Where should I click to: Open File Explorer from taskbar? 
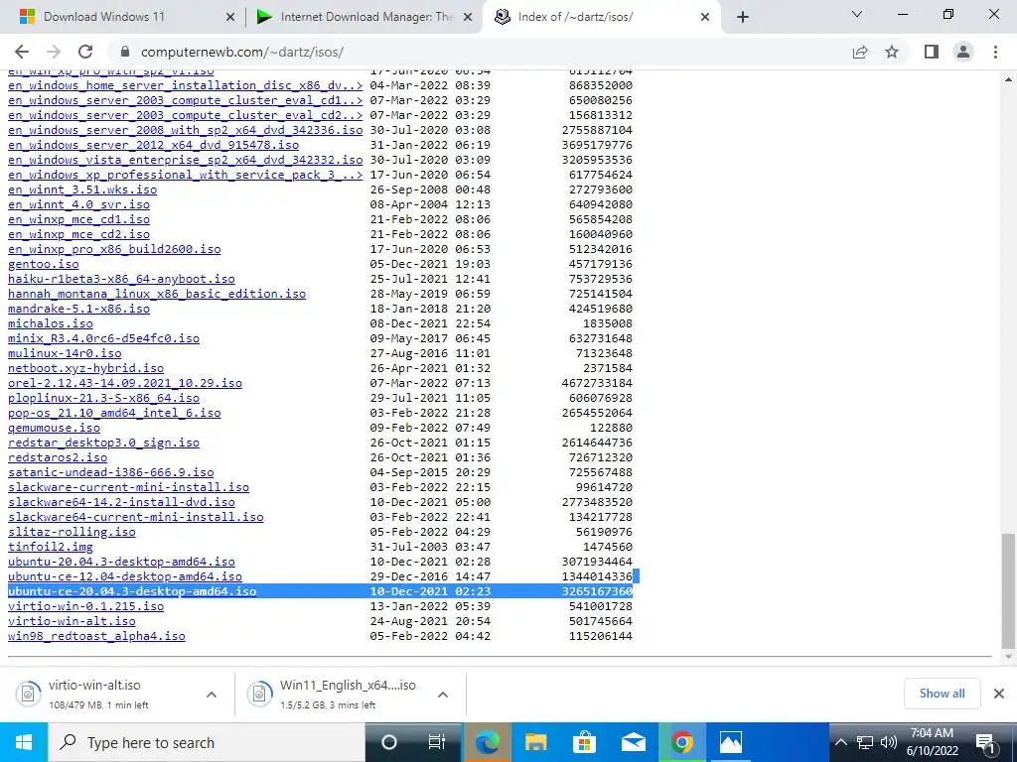coord(535,742)
